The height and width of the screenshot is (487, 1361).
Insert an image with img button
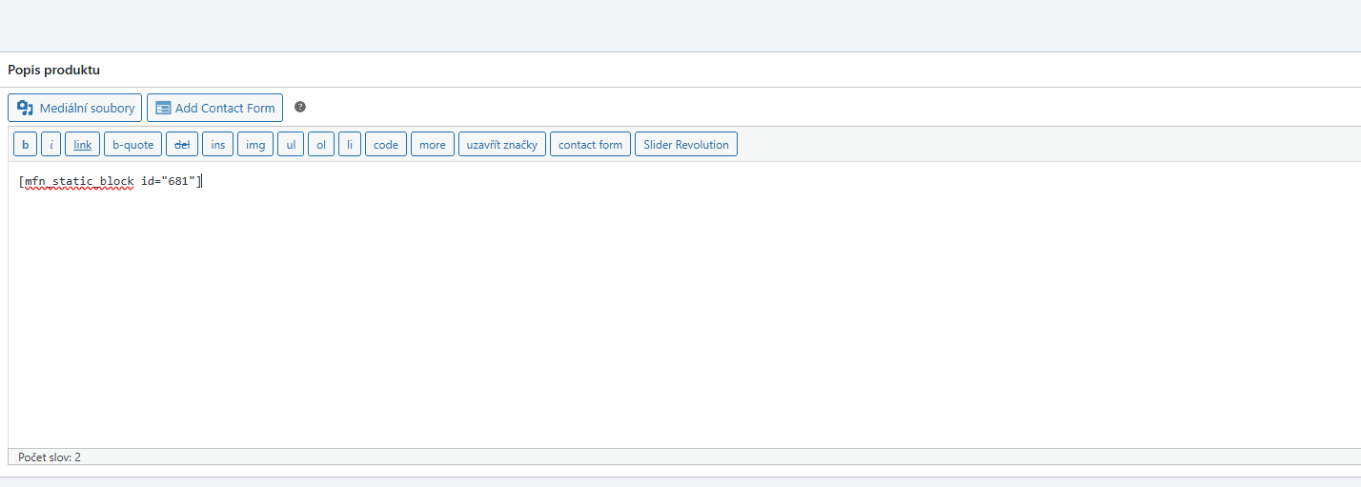click(x=255, y=145)
